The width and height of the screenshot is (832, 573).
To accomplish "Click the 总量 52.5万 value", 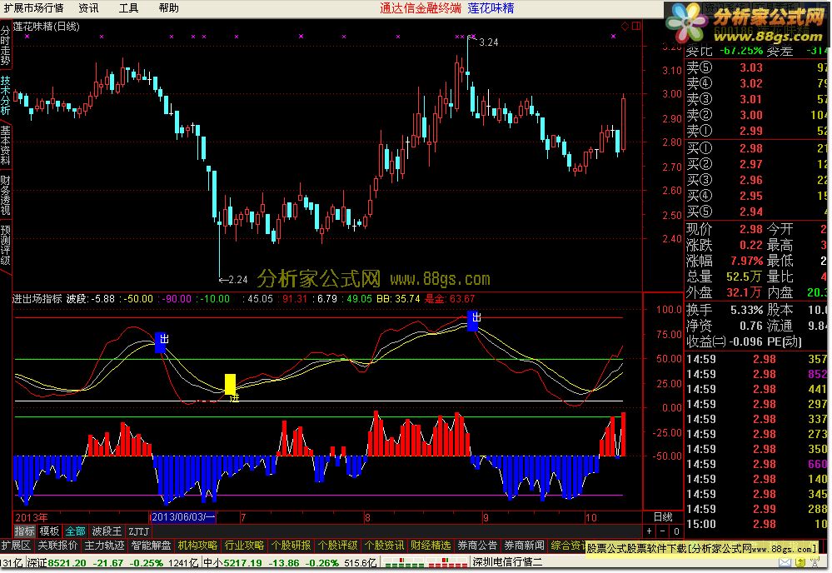I will tap(744, 277).
